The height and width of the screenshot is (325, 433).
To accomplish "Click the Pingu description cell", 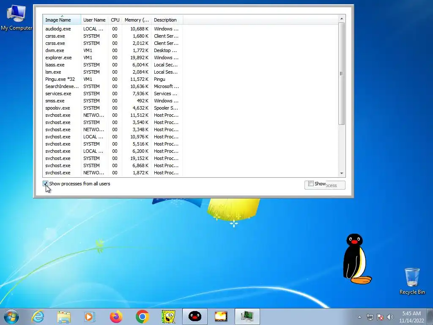I will pos(159,79).
